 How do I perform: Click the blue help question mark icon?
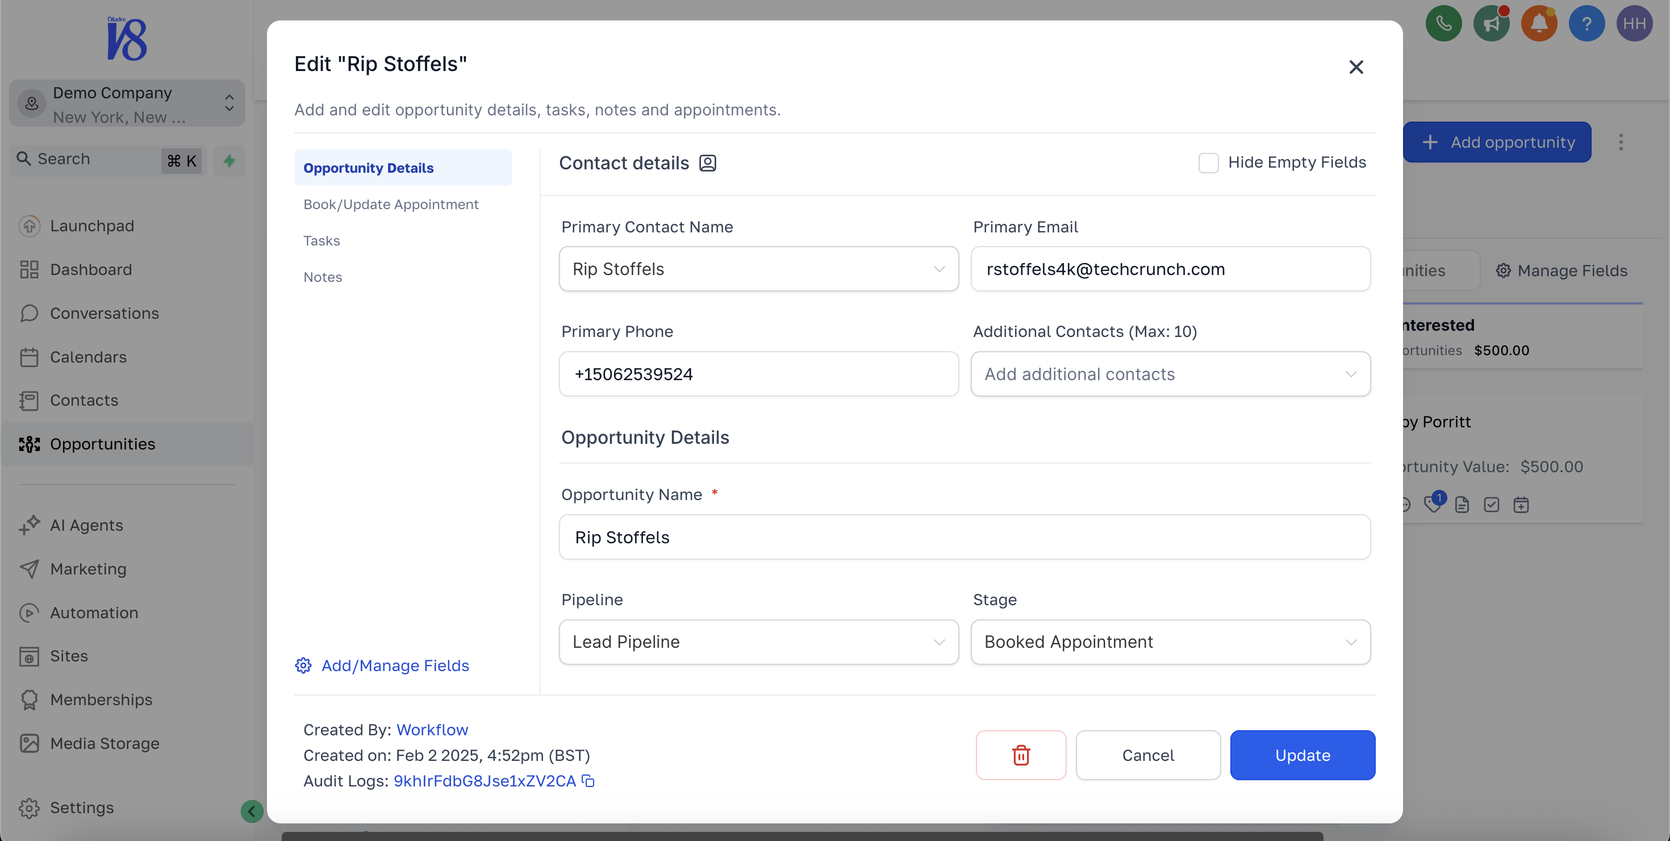[1586, 24]
